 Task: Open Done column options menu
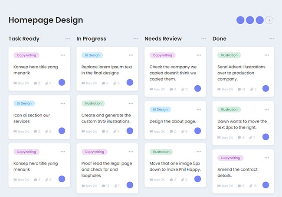[272, 39]
